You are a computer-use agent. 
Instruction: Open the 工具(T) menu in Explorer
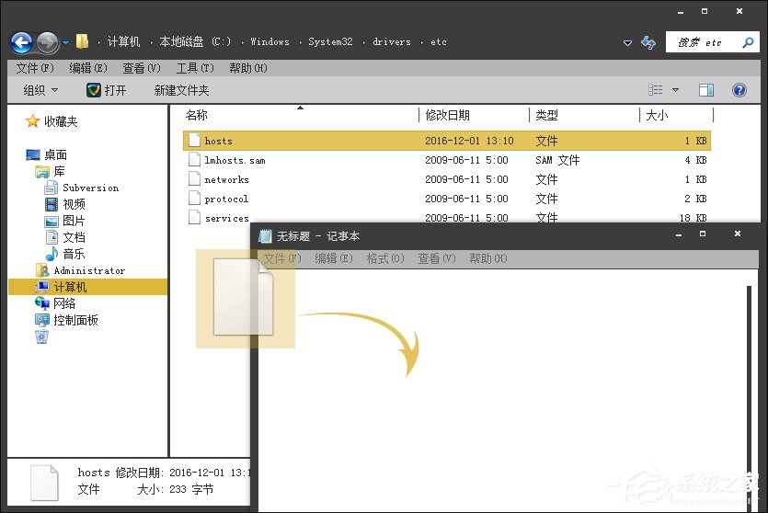[194, 68]
